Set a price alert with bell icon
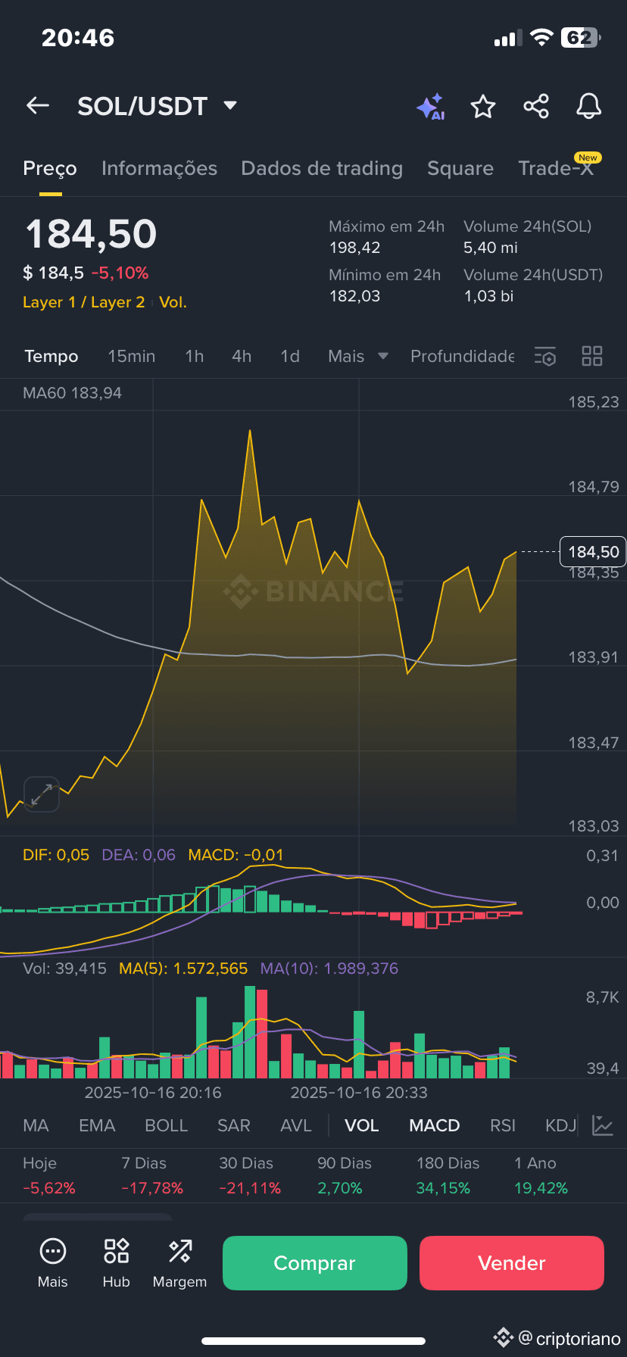Viewport: 627px width, 1357px height. pyautogui.click(x=589, y=107)
